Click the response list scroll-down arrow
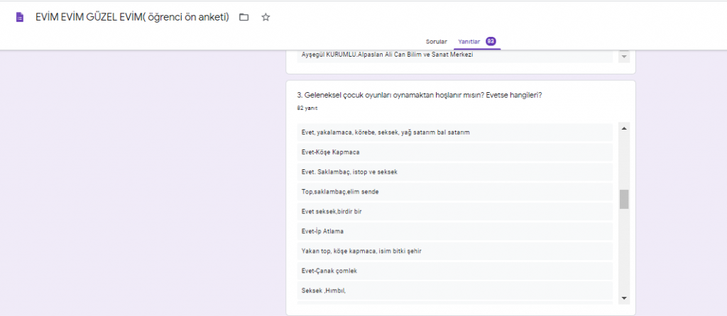Image resolution: width=727 pixels, height=316 pixels. pyautogui.click(x=624, y=298)
